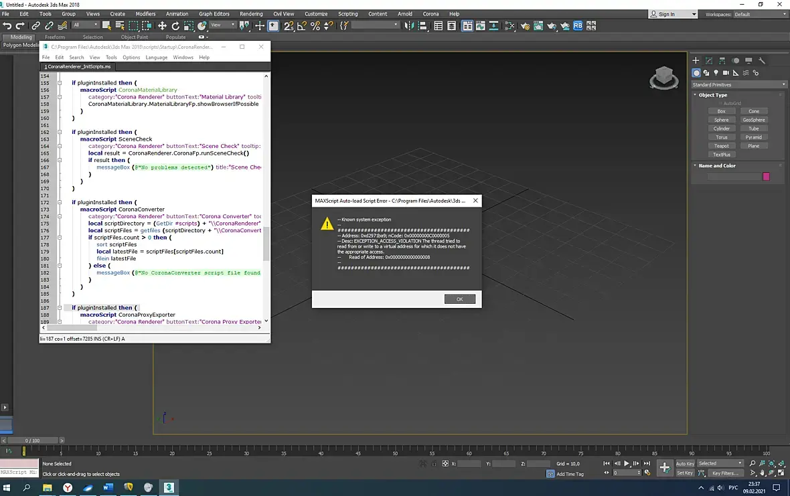
Task: Click OK in the MAXScript error dialog
Action: (x=459, y=299)
